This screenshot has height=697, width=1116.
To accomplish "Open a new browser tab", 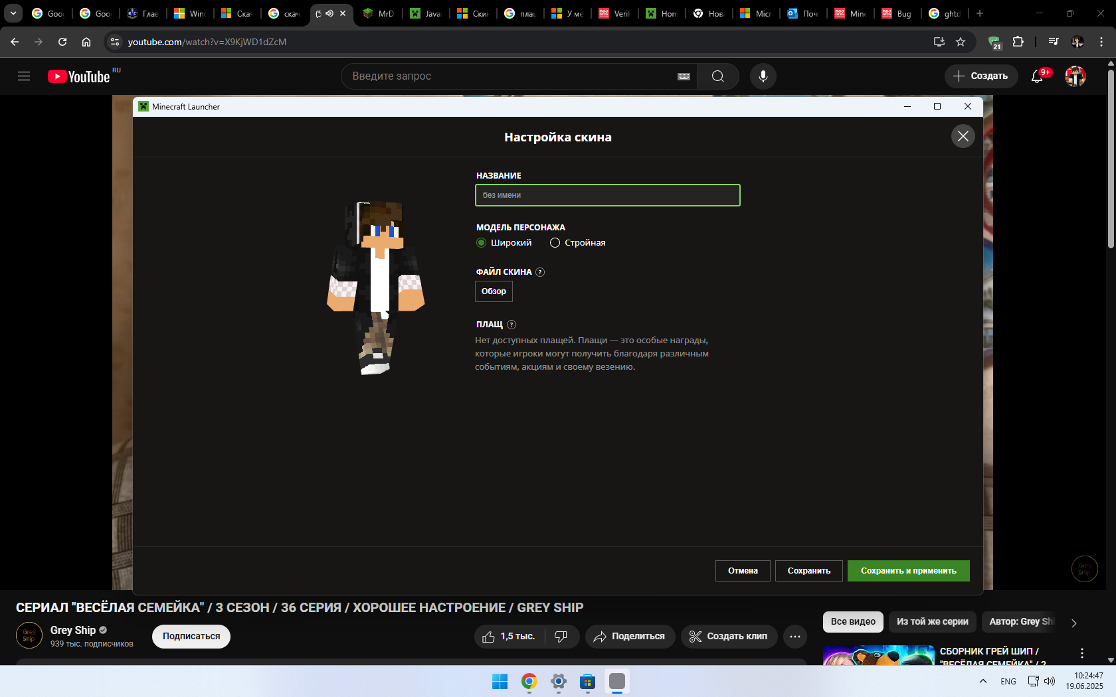I will pyautogui.click(x=980, y=13).
